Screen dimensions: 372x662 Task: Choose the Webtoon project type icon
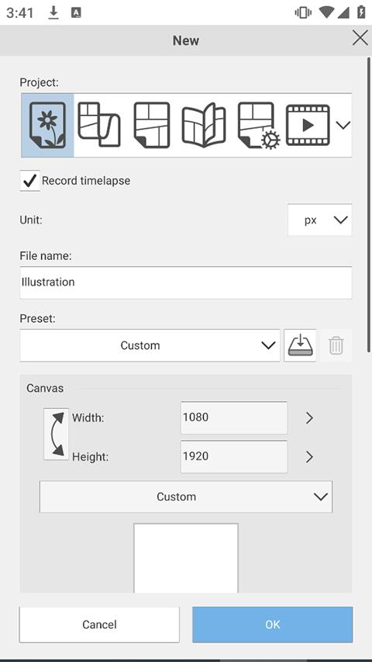99,125
